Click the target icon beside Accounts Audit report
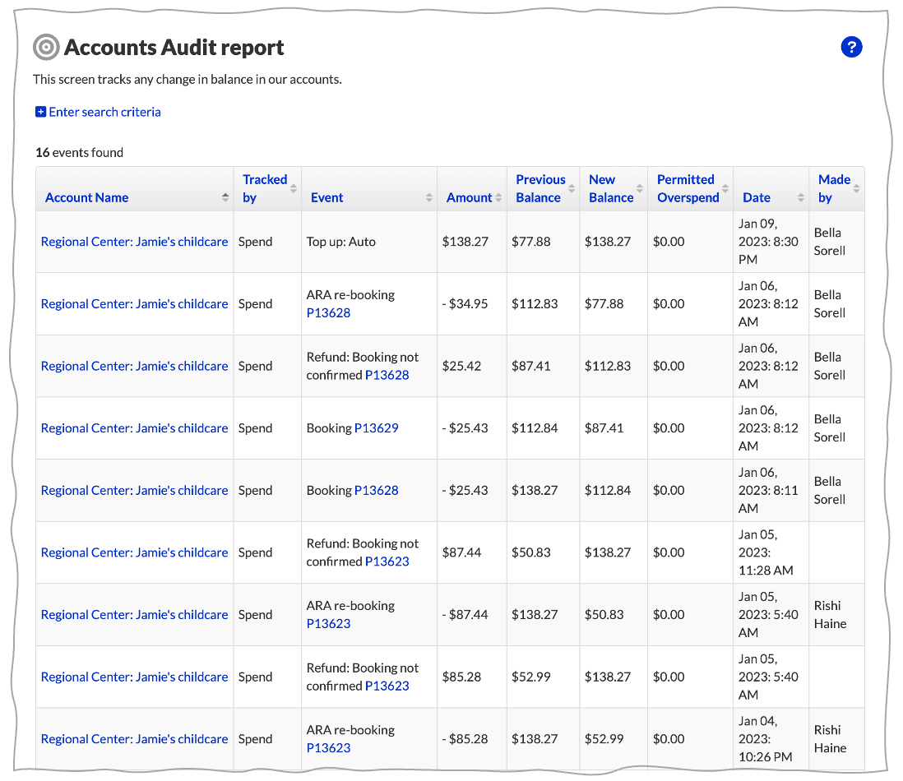This screenshot has width=903, height=781. tap(46, 48)
